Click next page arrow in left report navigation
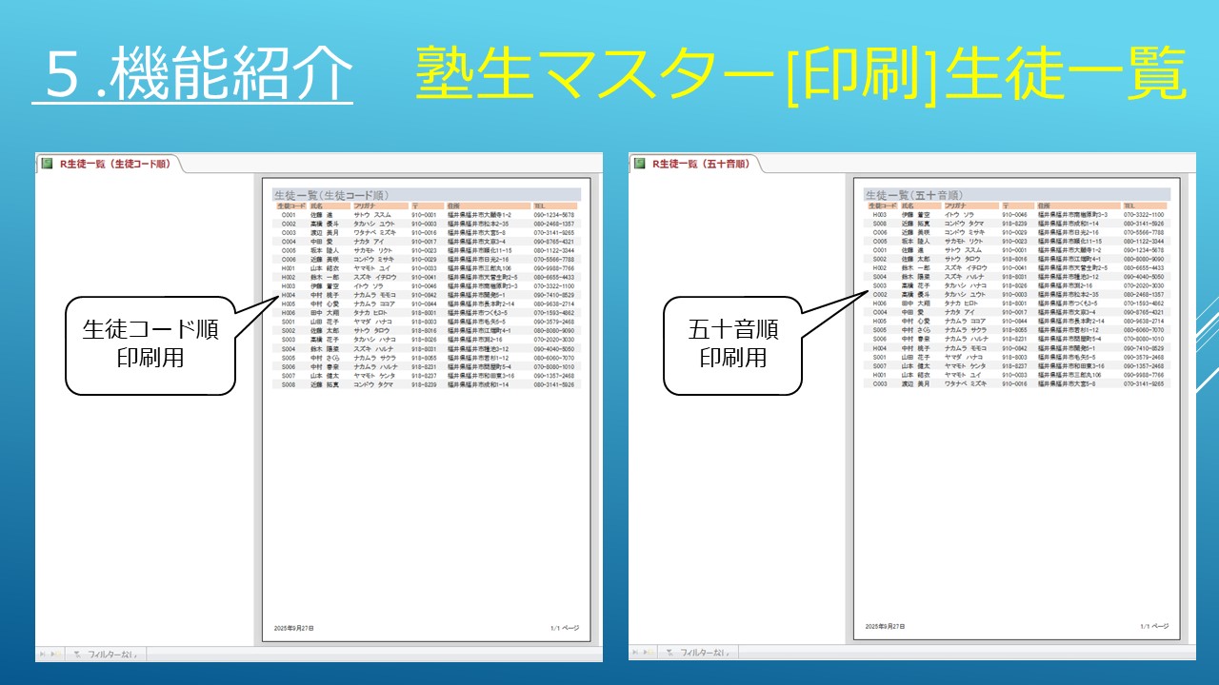 43,654
